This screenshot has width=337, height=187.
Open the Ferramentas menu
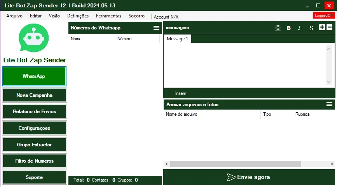[x=108, y=16]
